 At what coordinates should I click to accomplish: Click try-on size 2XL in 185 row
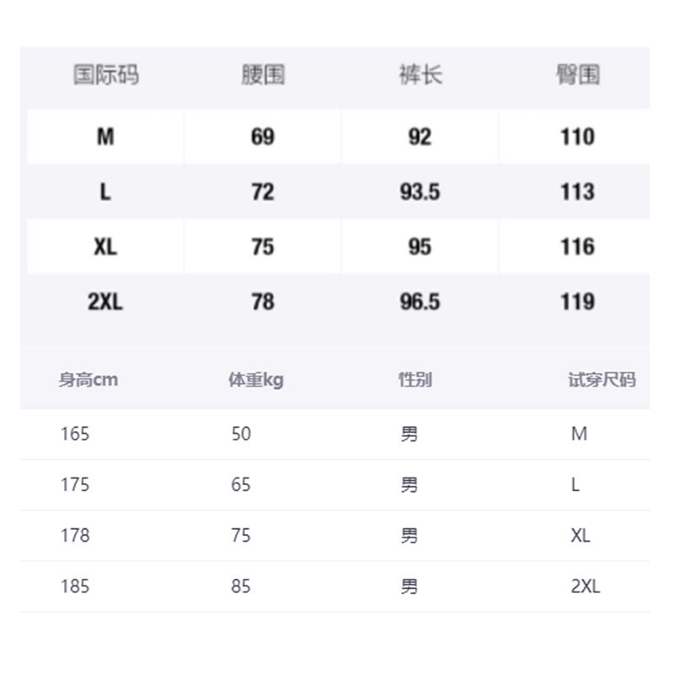pyautogui.click(x=585, y=586)
